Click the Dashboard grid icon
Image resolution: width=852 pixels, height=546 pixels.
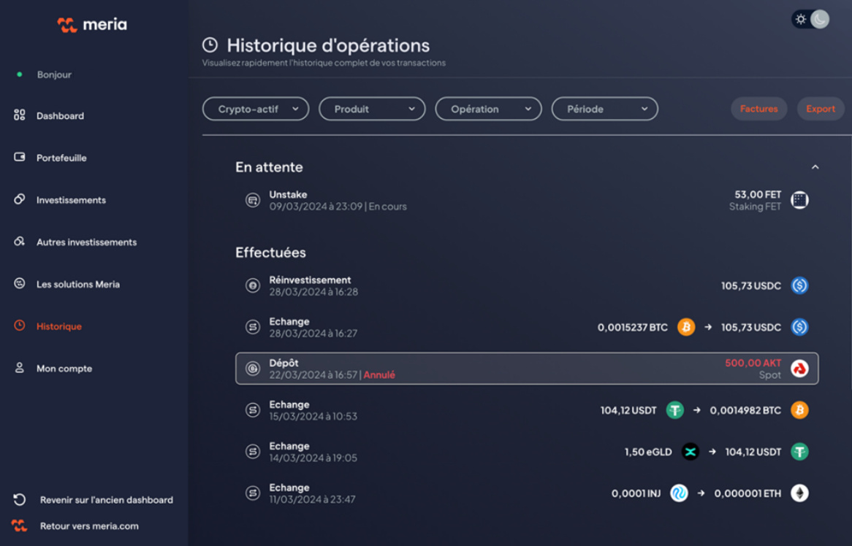coord(20,115)
